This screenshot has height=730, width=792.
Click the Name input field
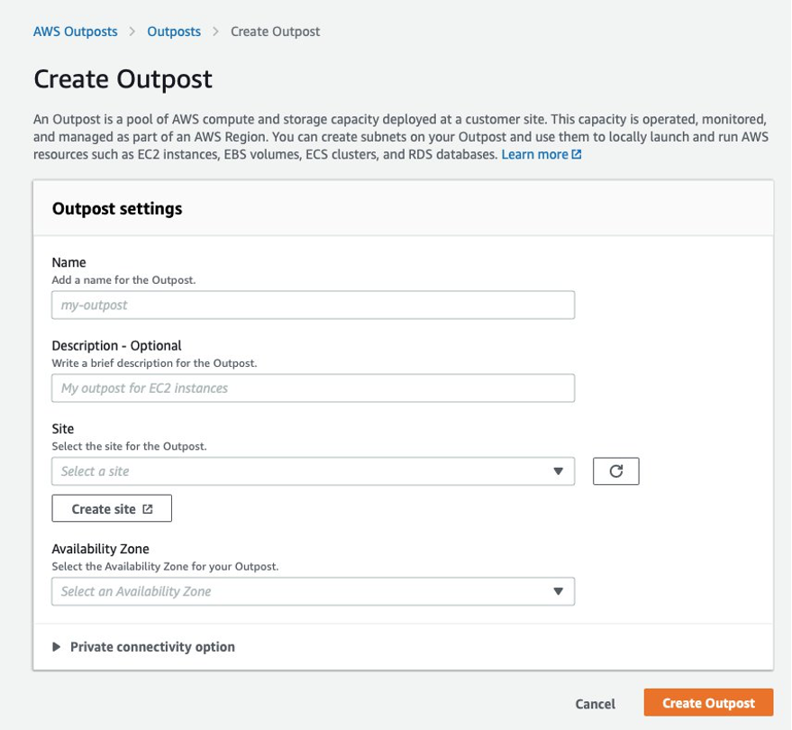(x=313, y=305)
